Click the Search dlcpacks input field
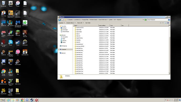This screenshot has width=181, height=102. coord(157,20)
